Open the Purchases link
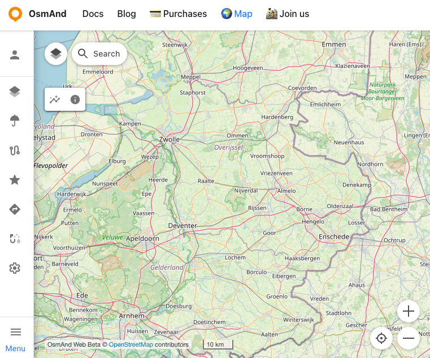The height and width of the screenshot is (358, 430). coord(178,14)
